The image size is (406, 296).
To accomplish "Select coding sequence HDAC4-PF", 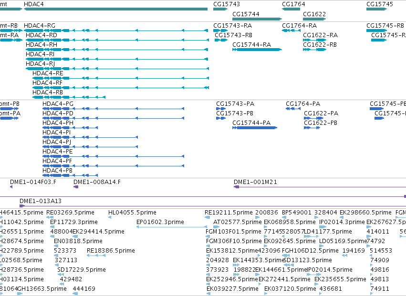I will 113,166.
